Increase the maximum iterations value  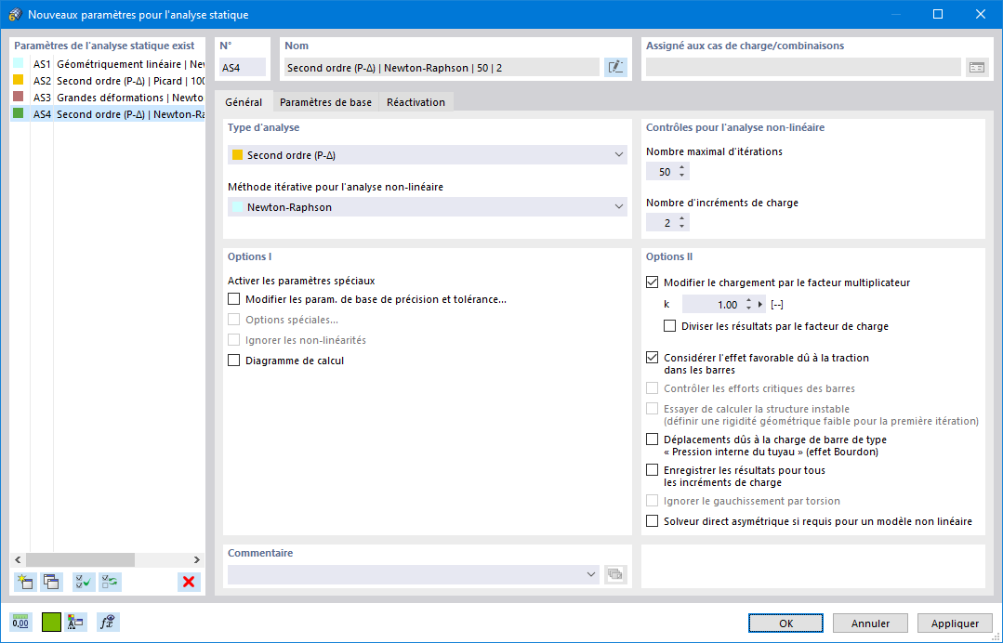click(682, 167)
